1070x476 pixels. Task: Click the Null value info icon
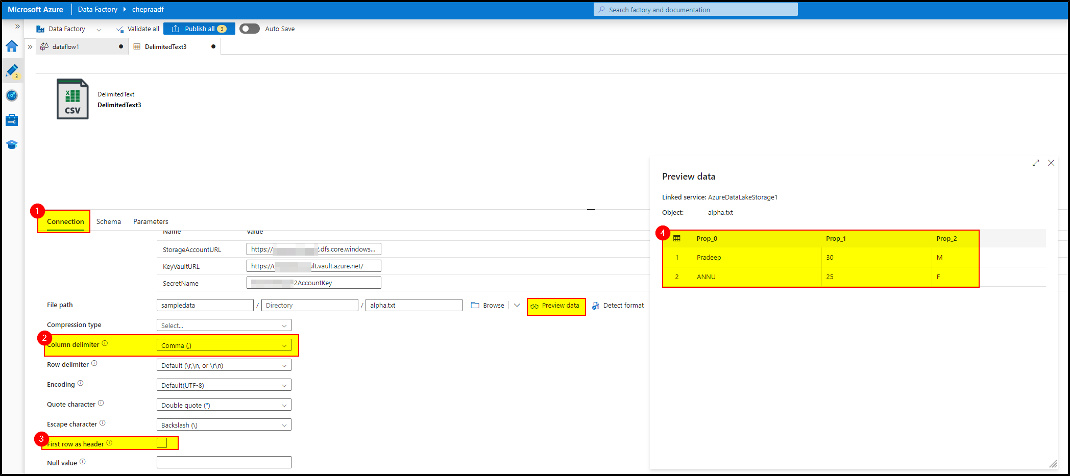[82, 462]
